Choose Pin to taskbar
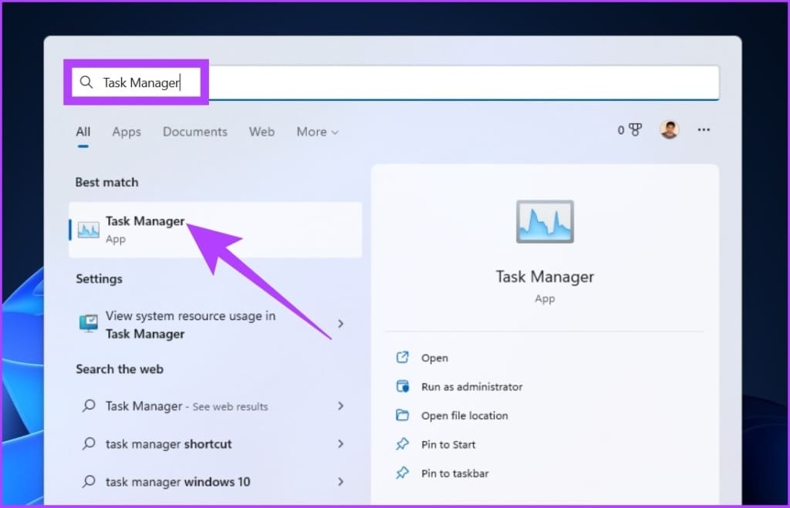Viewport: 790px width, 508px height. point(455,473)
